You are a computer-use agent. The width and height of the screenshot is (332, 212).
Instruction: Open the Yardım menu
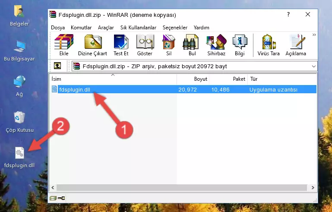point(201,28)
